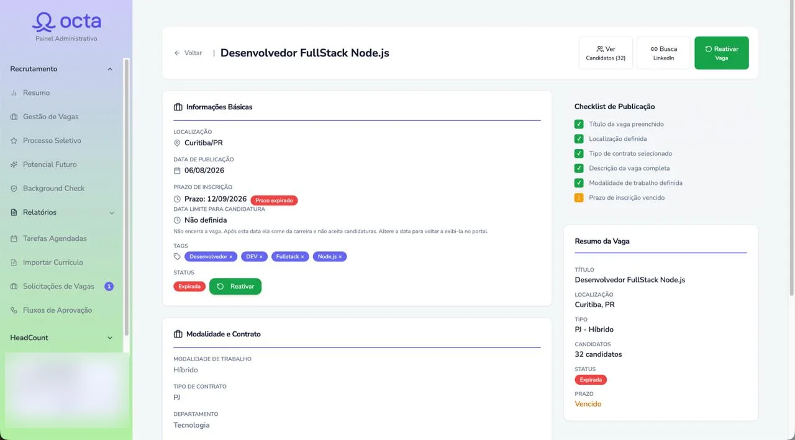Collapse the Recrutamento sidebar section
Viewport: 795px width, 440px height.
tap(110, 69)
